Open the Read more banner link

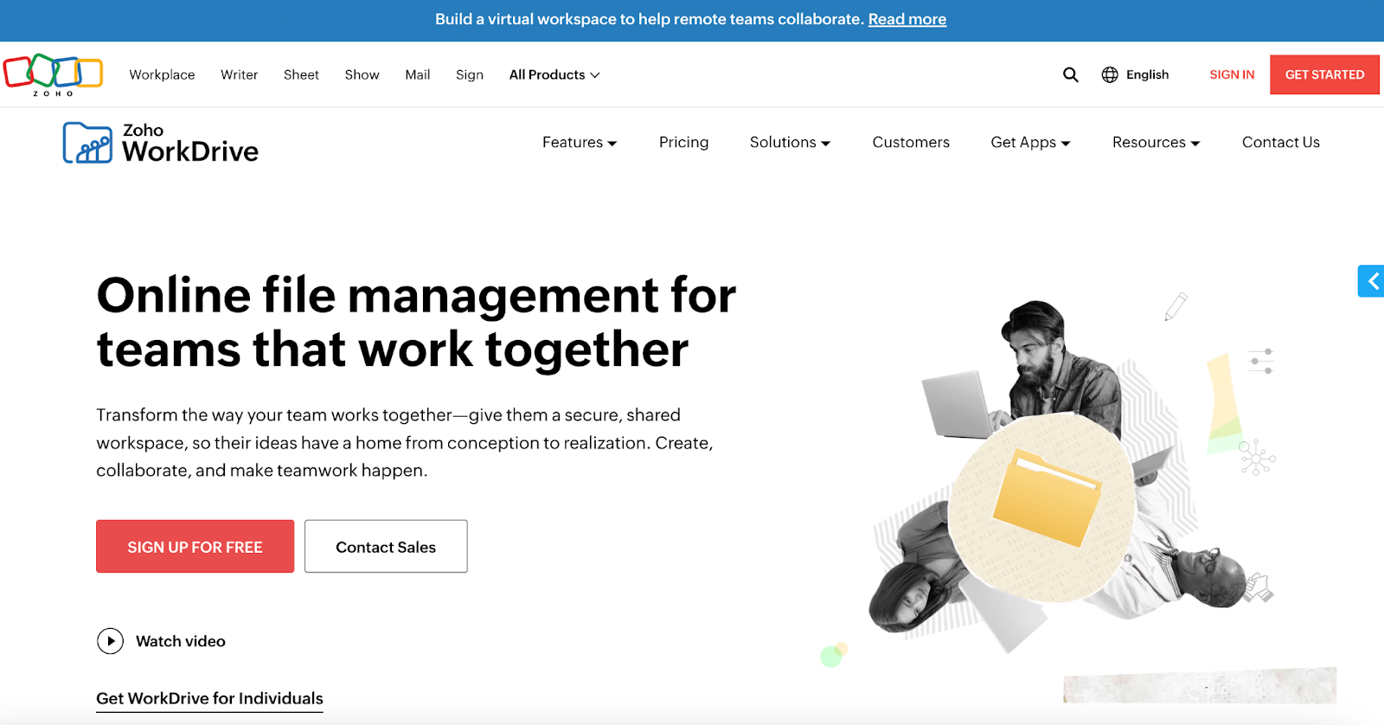point(907,19)
